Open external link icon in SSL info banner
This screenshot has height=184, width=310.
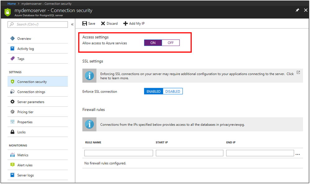[x=298, y=73]
